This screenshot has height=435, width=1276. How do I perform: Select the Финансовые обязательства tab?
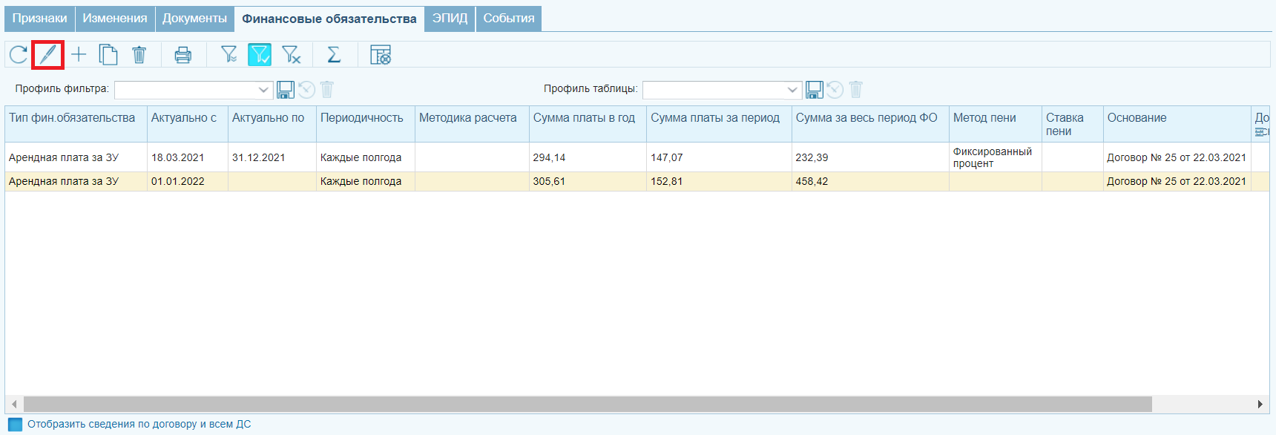point(329,19)
